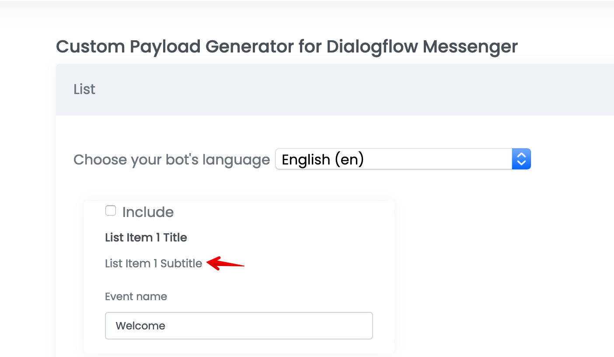The width and height of the screenshot is (614, 357).
Task: Click the Welcome text in the field
Action: coord(140,326)
